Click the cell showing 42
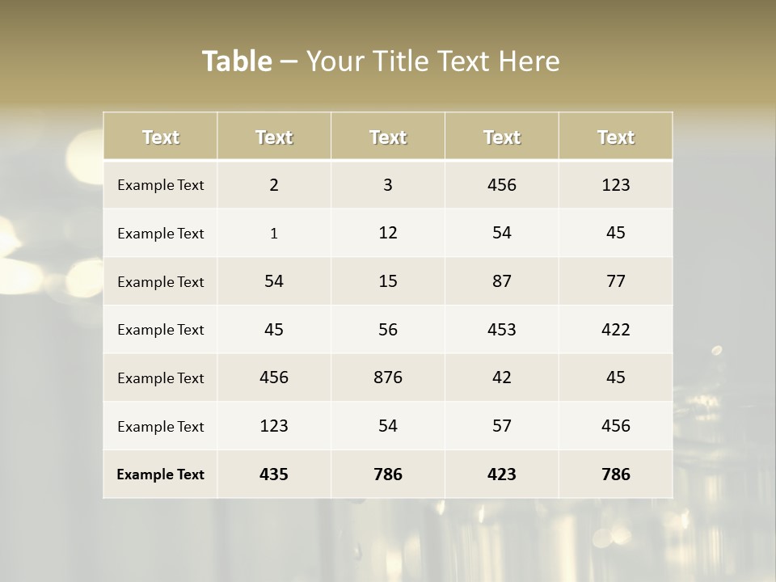This screenshot has height=582, width=776. [x=502, y=377]
